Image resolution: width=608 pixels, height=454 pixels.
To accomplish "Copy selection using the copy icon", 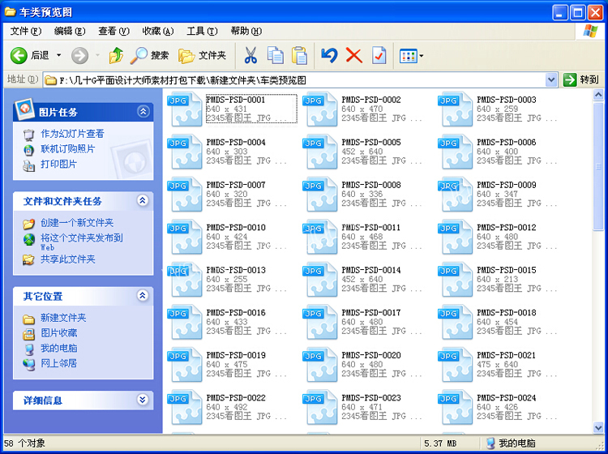I will (275, 56).
